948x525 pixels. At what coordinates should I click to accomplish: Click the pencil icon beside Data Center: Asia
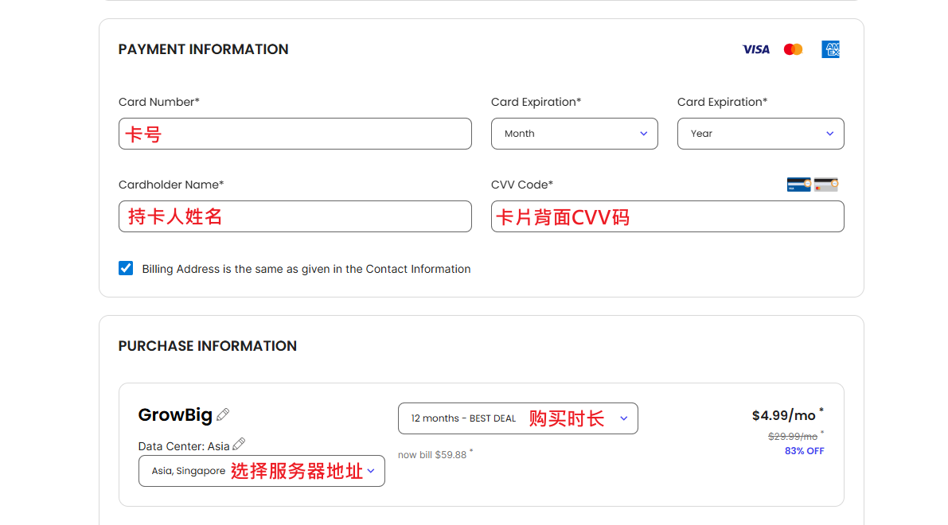(x=239, y=444)
